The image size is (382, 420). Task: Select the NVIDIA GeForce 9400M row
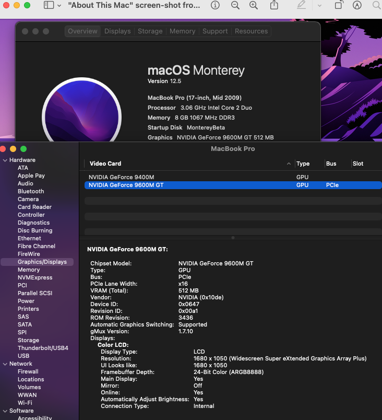point(233,177)
